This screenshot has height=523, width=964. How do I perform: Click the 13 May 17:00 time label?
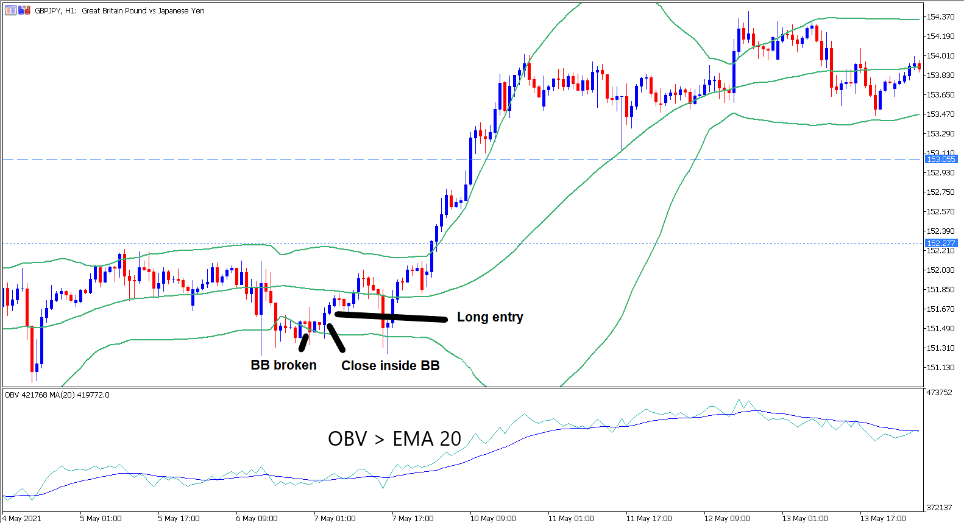click(882, 518)
